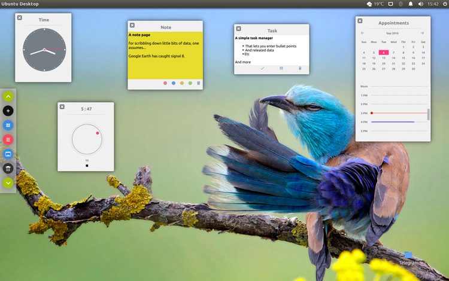Close the timer widget
Screen dimensions: 449x281
point(62,106)
